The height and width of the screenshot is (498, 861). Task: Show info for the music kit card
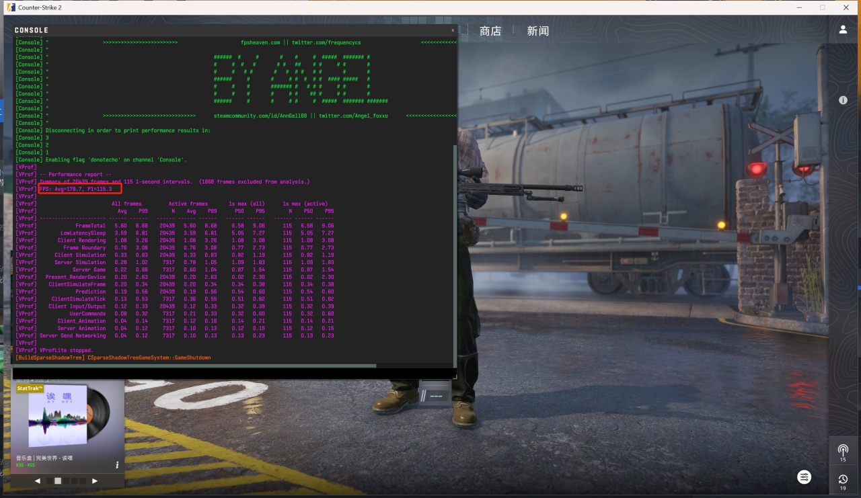coord(117,464)
